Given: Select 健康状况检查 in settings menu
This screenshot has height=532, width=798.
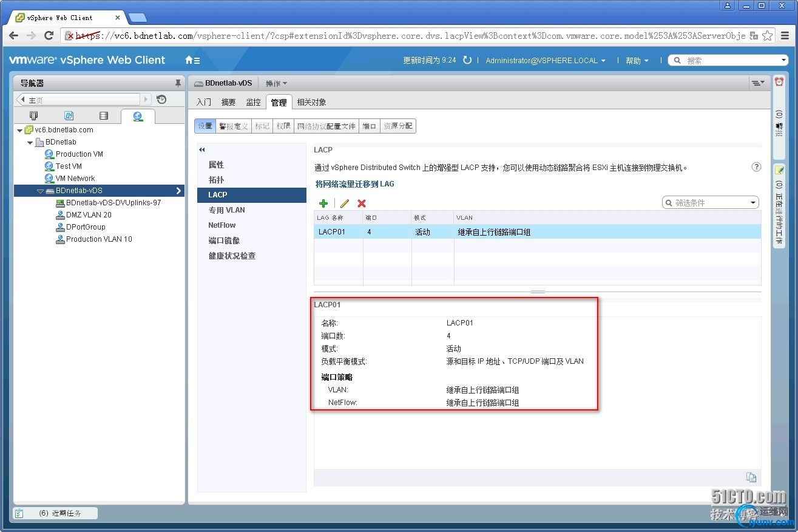Looking at the screenshot, I should point(232,256).
